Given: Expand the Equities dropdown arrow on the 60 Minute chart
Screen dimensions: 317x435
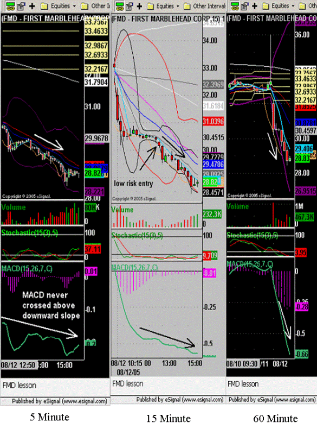Looking at the screenshot, I should 293,6.
